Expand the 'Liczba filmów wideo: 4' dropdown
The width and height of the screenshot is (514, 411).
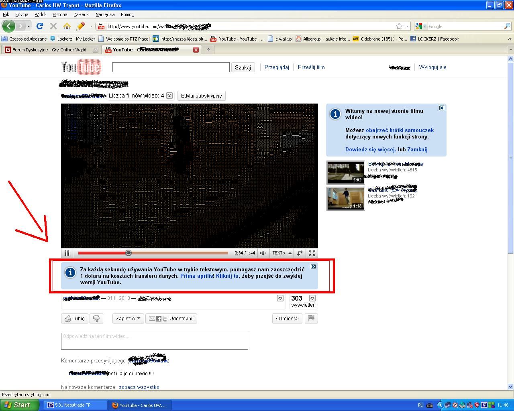(x=169, y=96)
